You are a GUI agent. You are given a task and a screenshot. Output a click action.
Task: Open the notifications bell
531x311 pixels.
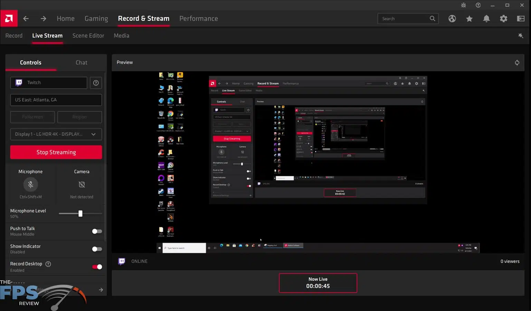pyautogui.click(x=486, y=19)
